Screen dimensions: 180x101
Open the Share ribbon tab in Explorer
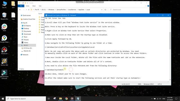[x=34, y=6]
